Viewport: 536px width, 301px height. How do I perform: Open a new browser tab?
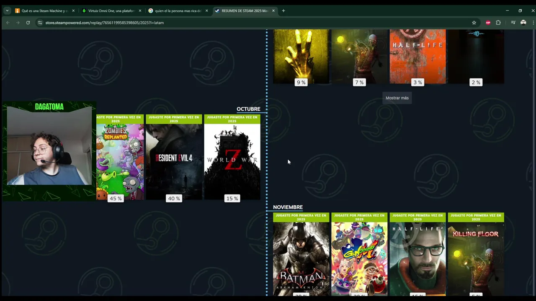(x=283, y=10)
